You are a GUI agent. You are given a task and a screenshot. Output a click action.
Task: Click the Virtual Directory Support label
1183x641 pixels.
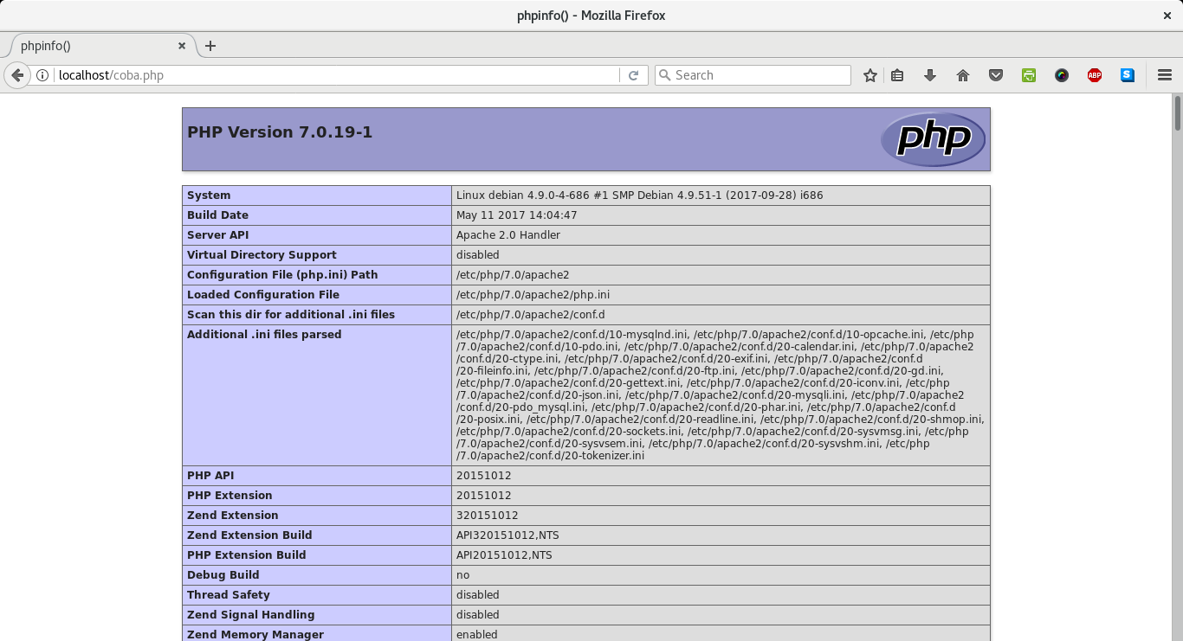click(262, 255)
